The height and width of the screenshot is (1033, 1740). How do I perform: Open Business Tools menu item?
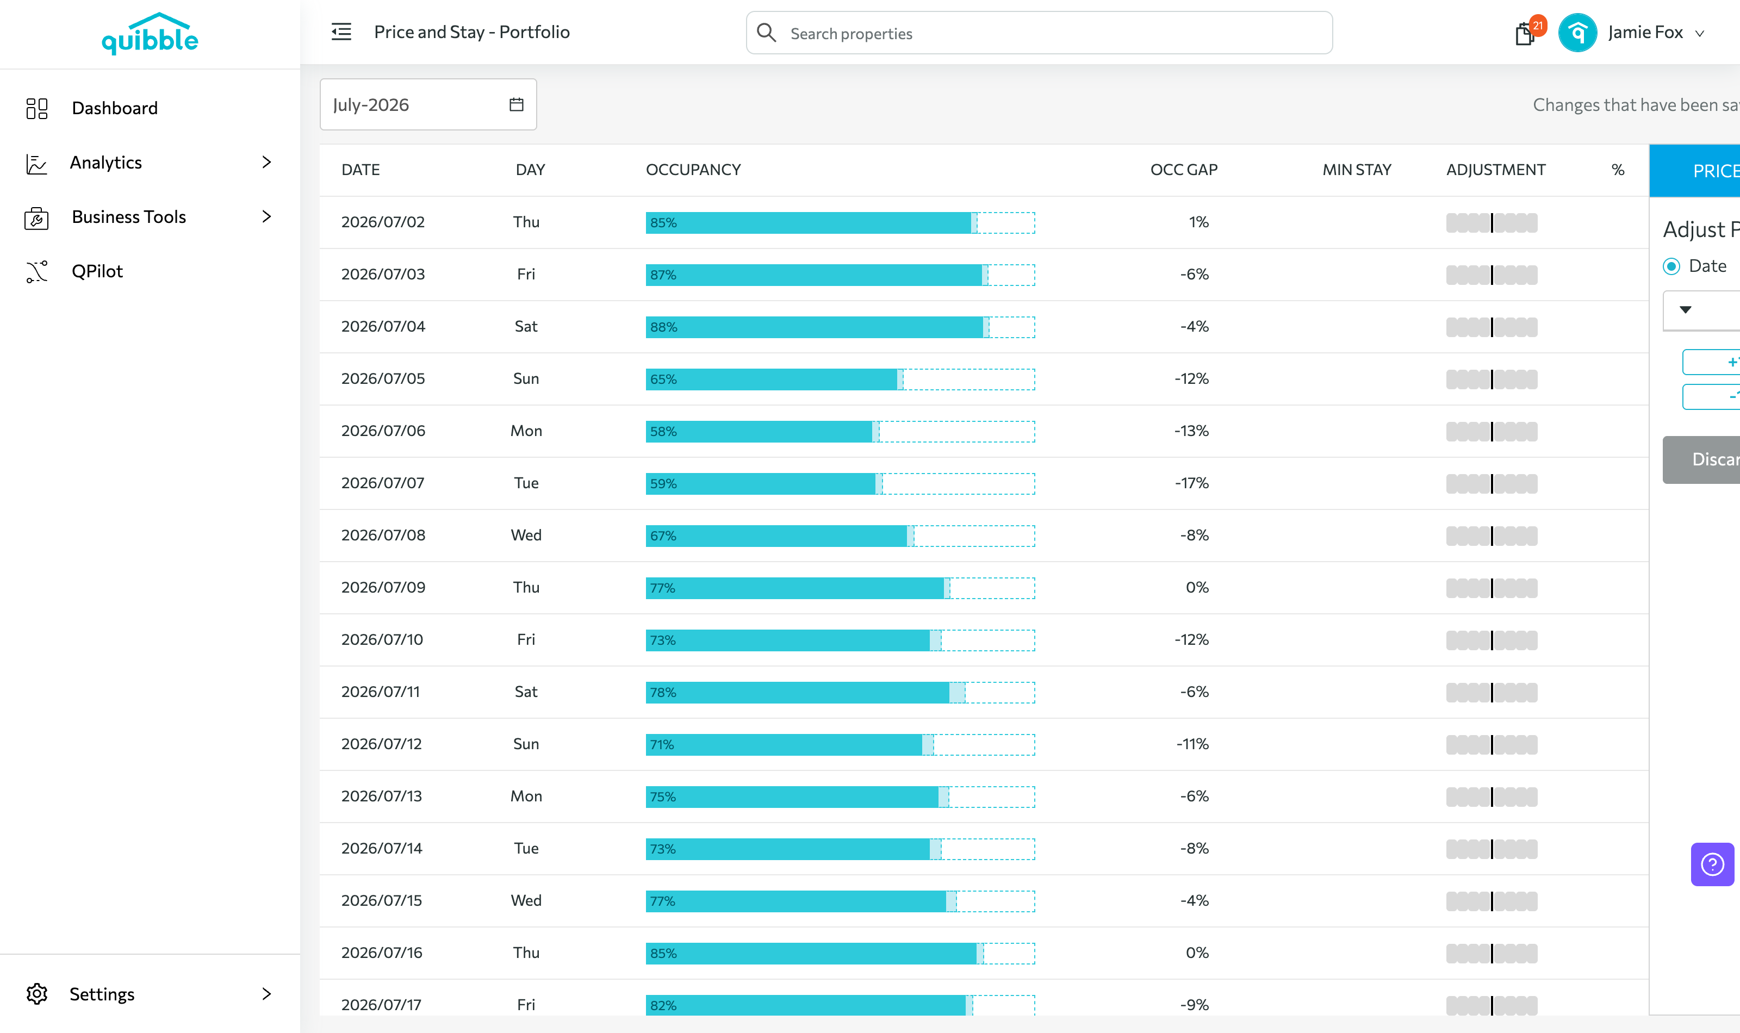pos(129,216)
